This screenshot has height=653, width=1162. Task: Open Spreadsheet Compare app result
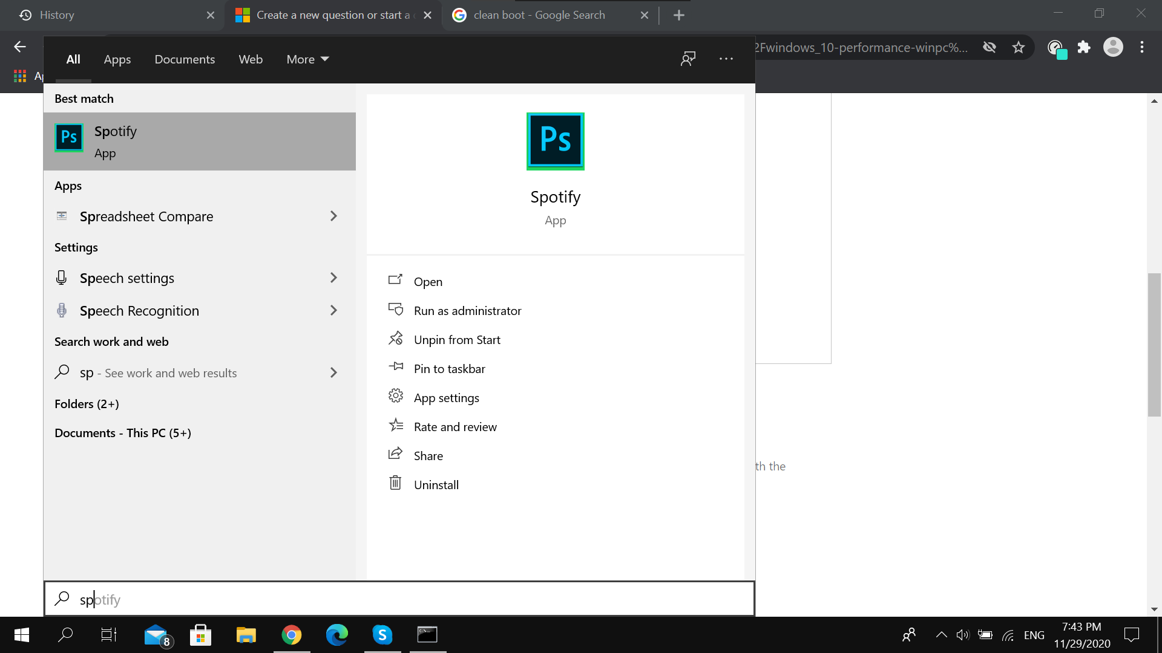pos(200,216)
